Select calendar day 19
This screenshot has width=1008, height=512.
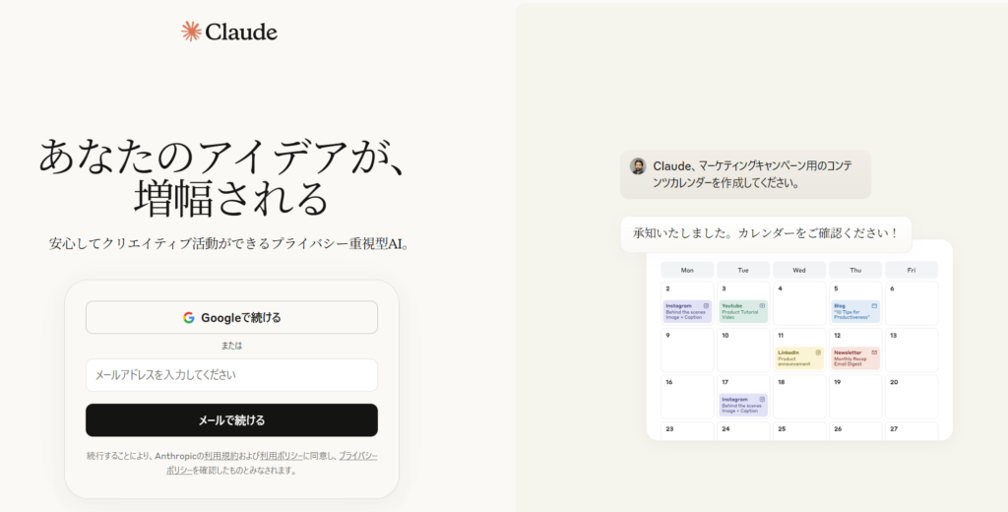pos(855,397)
